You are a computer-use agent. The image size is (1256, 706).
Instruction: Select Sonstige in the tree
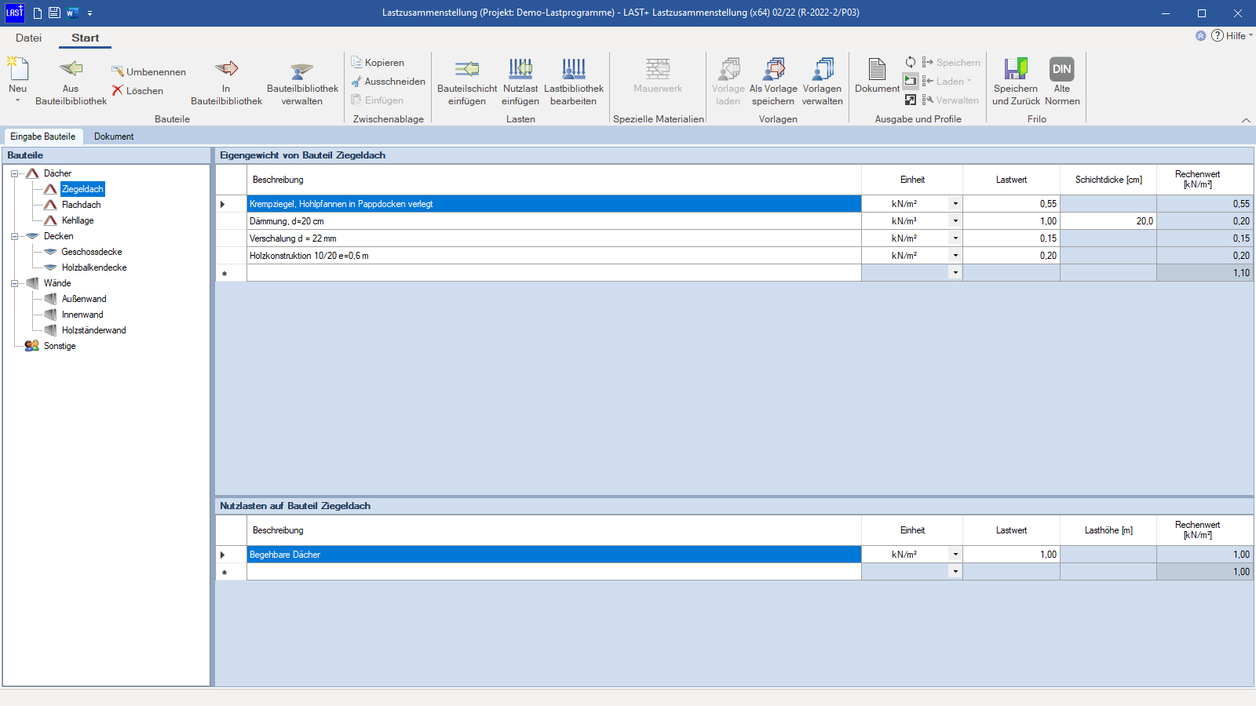[60, 346]
